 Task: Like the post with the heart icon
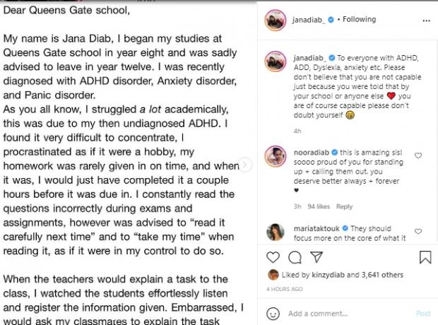point(273,256)
